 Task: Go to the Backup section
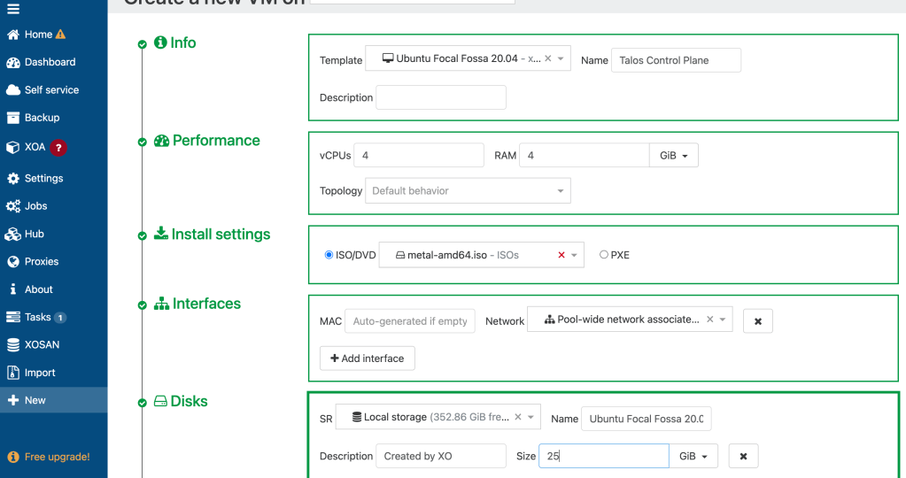pyautogui.click(x=42, y=118)
